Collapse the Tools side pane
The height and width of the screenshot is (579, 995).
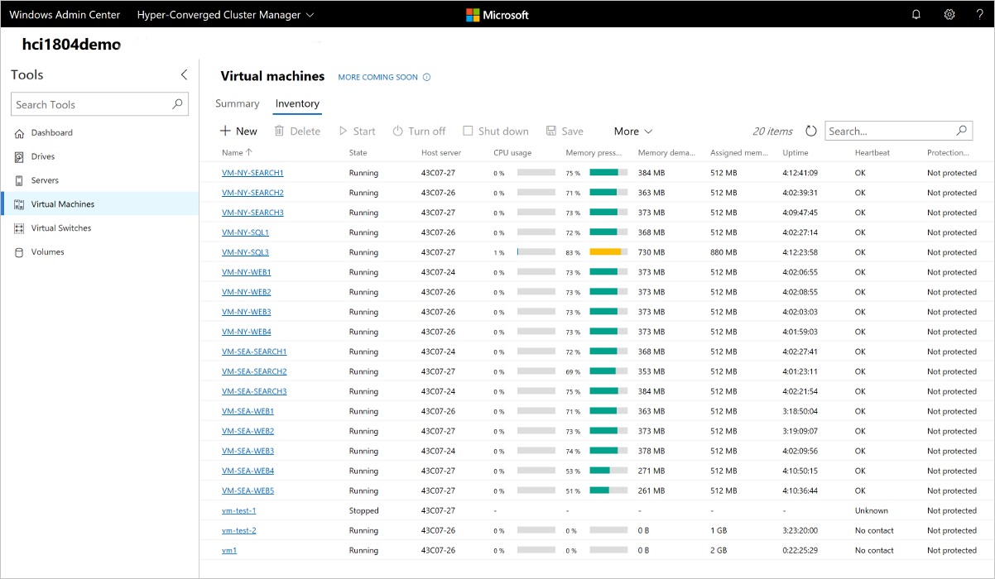click(x=184, y=74)
